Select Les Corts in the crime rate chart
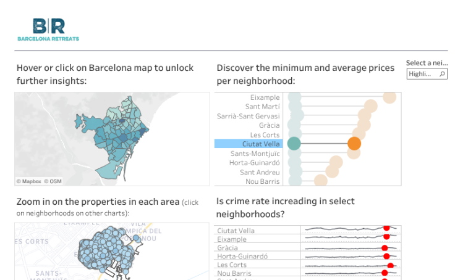The image size is (455, 280). [232, 265]
